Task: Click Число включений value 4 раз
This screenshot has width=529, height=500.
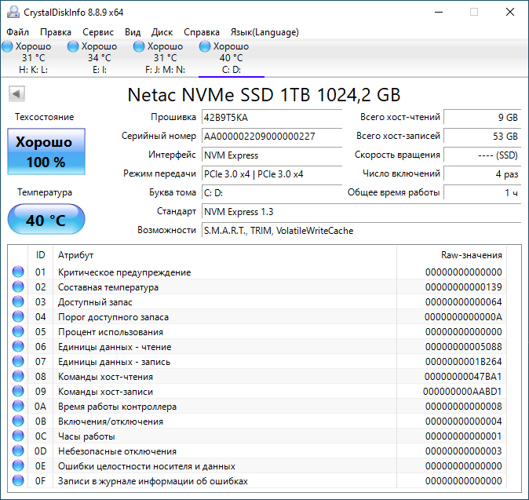Action: 483,174
